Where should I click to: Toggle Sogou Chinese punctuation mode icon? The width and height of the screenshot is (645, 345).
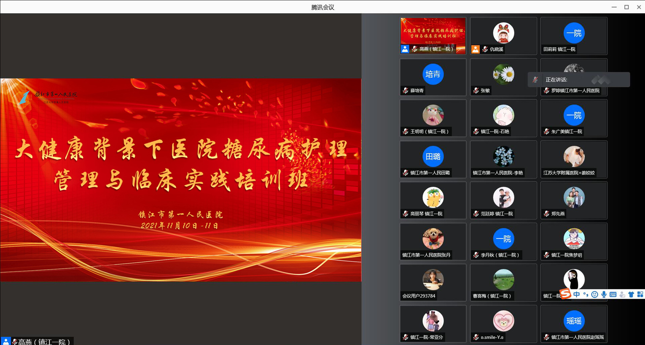586,294
